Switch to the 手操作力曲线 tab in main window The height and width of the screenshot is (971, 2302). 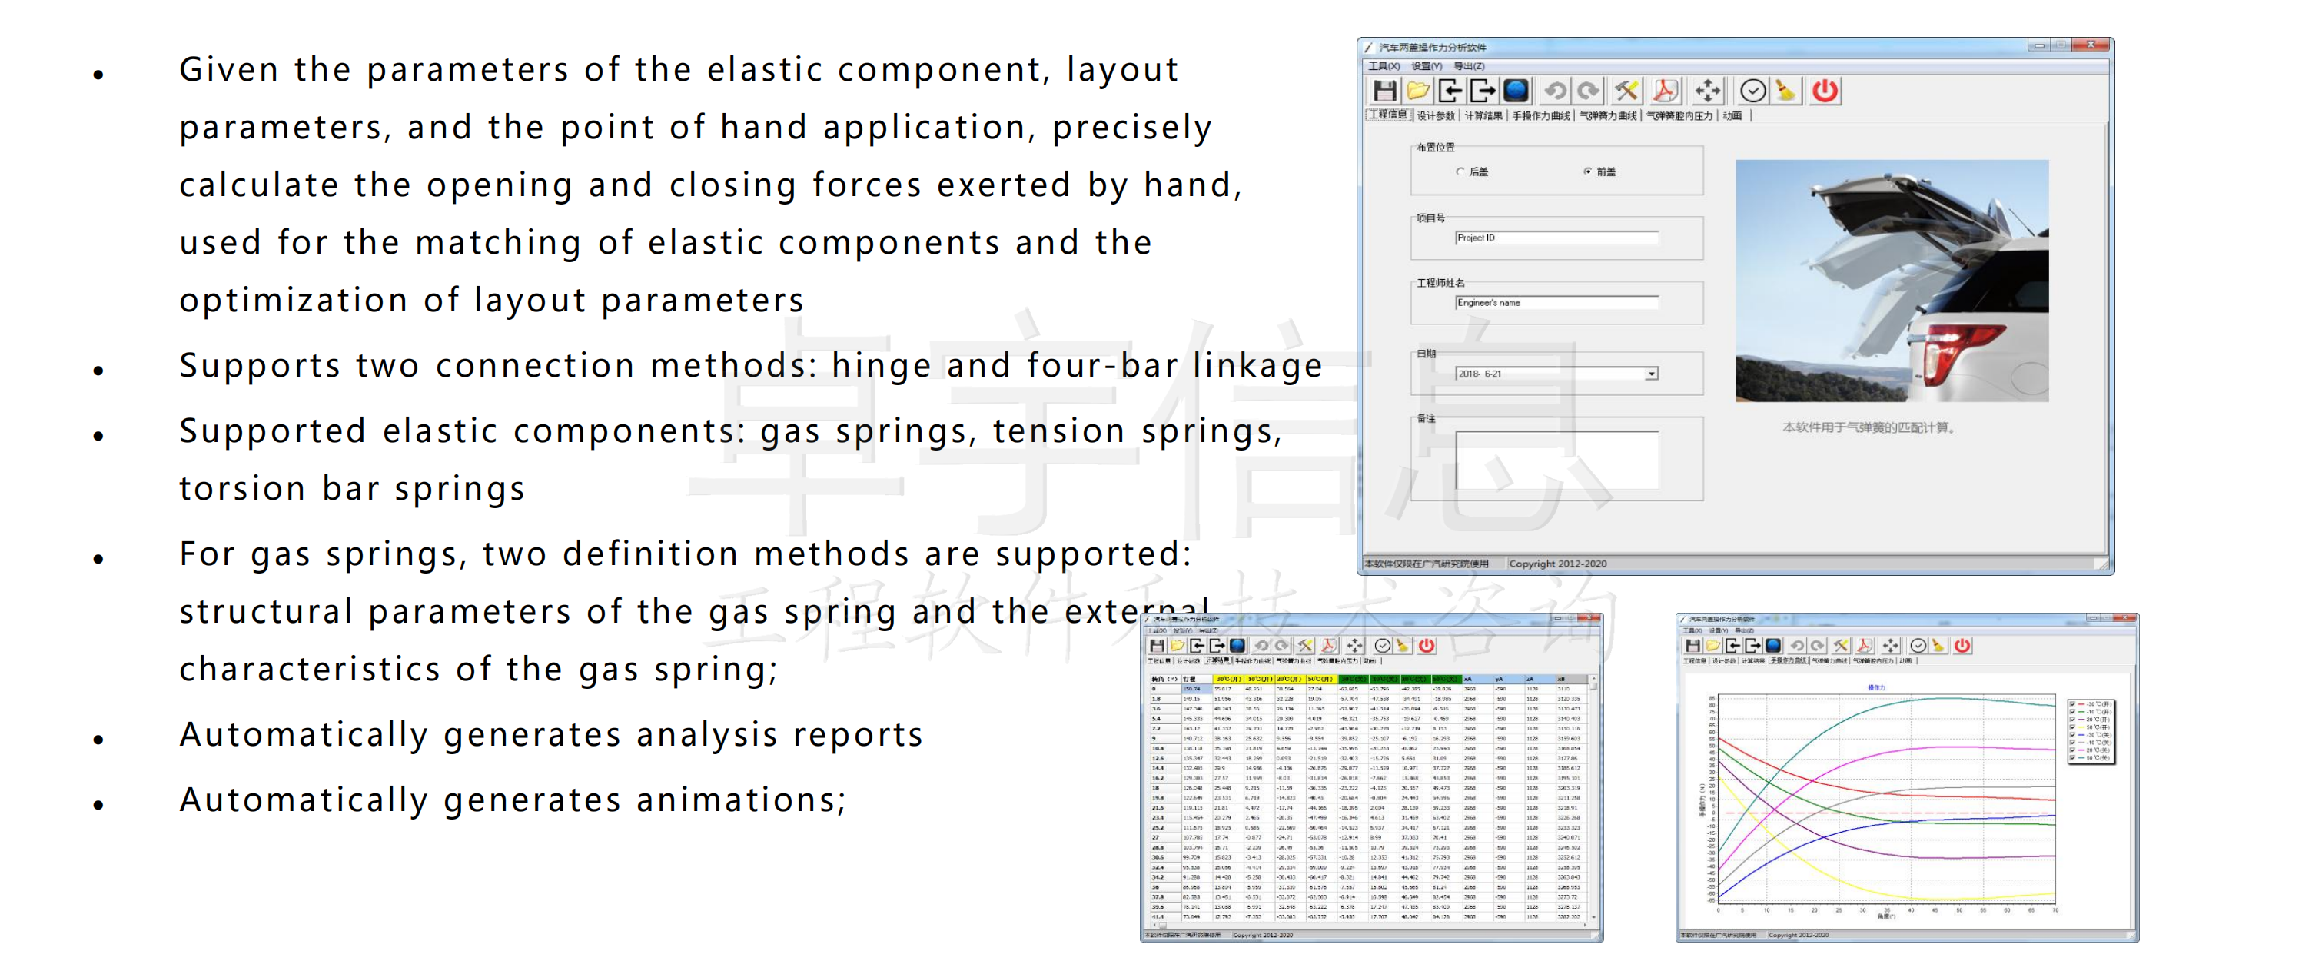point(1540,115)
